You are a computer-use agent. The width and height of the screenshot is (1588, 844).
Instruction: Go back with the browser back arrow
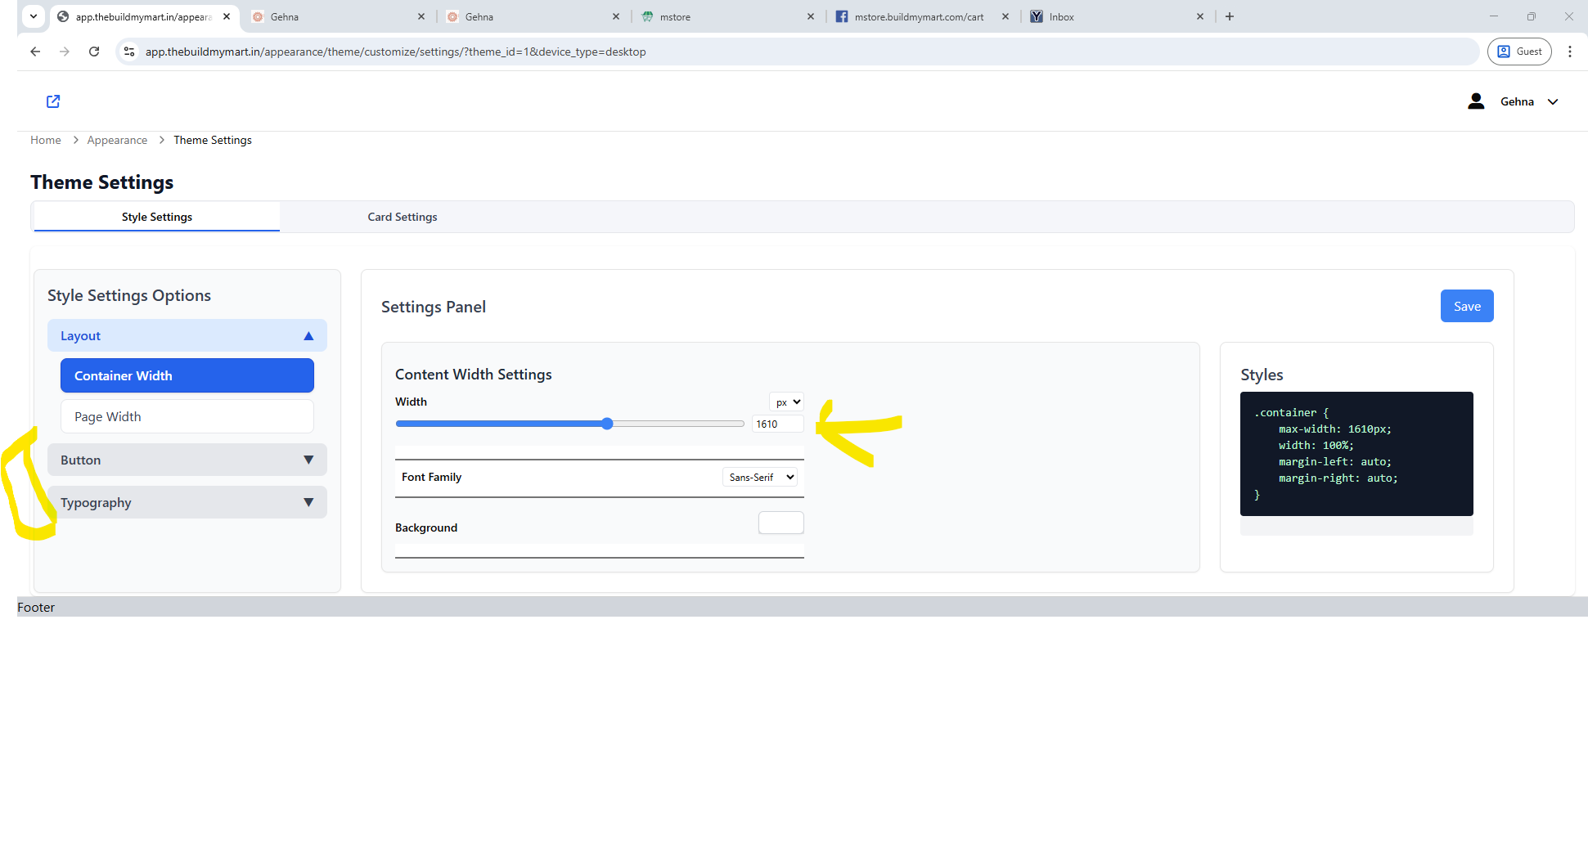[x=35, y=52]
